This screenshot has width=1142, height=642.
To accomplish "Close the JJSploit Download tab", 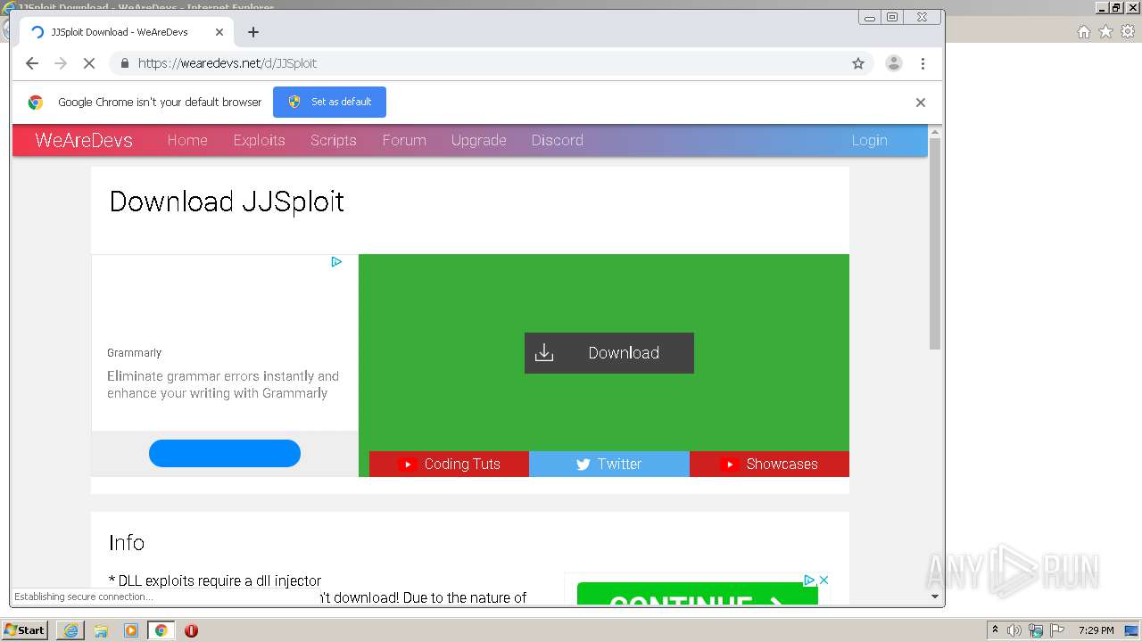I will click(219, 32).
